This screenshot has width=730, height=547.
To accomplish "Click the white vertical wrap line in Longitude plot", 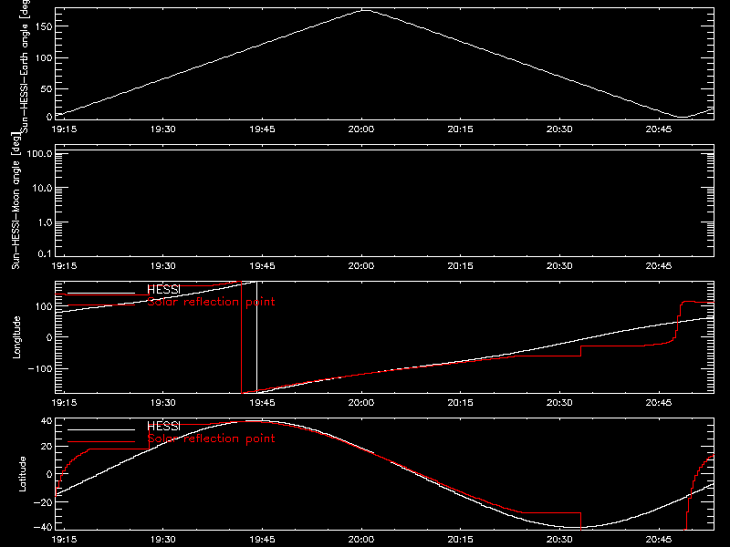I will [x=256, y=337].
